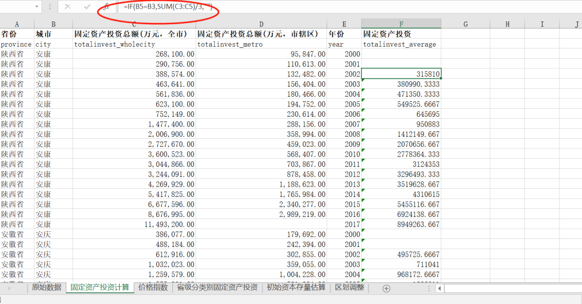Open the Name Box dropdown arrow

pos(37,6)
